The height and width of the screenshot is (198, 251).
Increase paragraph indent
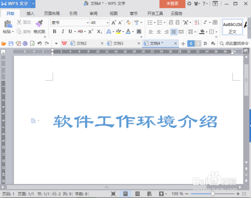point(178,22)
